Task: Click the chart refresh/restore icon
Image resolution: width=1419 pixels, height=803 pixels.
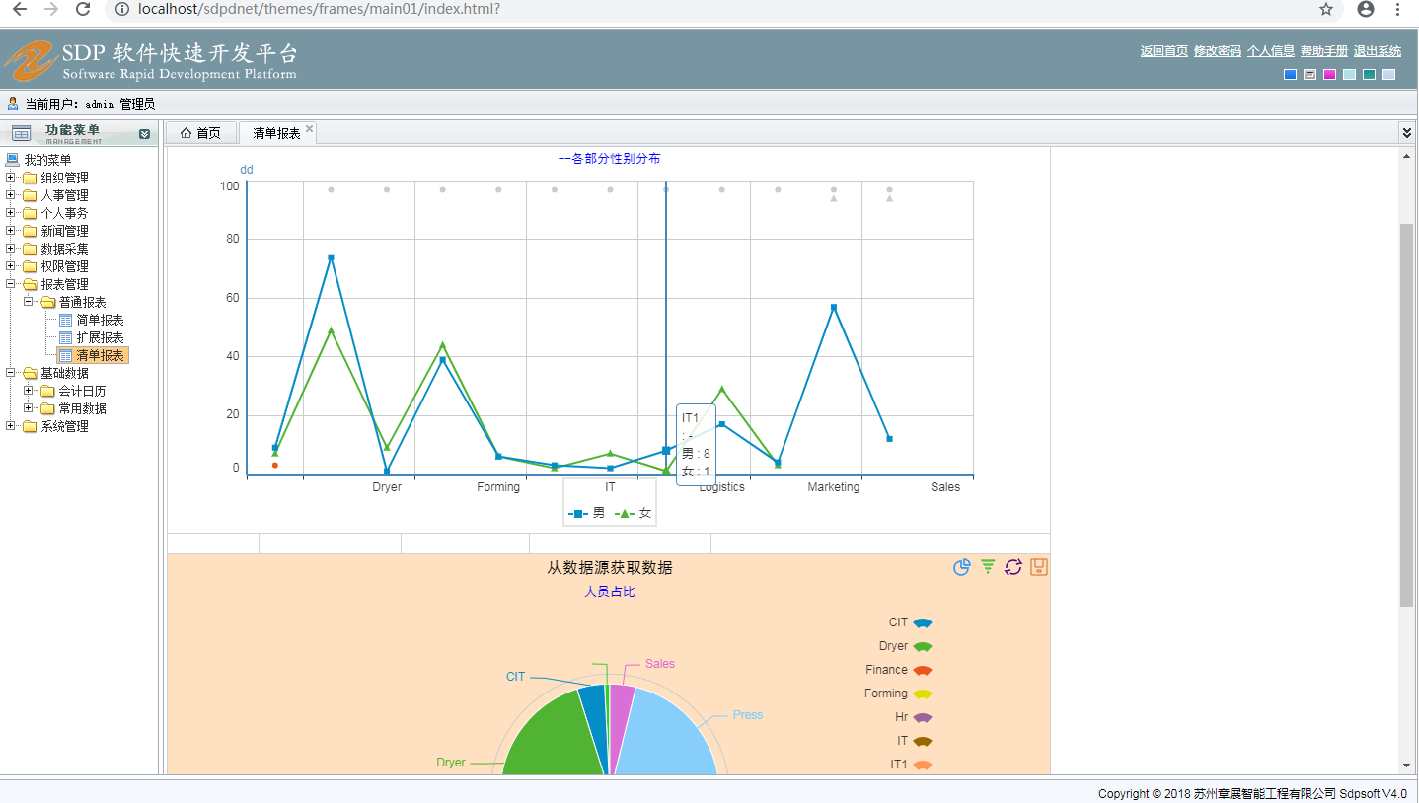Action: click(1013, 567)
